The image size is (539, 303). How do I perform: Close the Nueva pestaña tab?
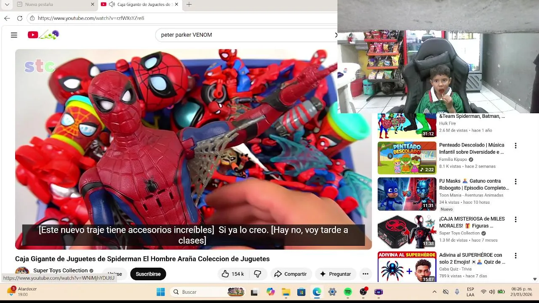point(93,4)
